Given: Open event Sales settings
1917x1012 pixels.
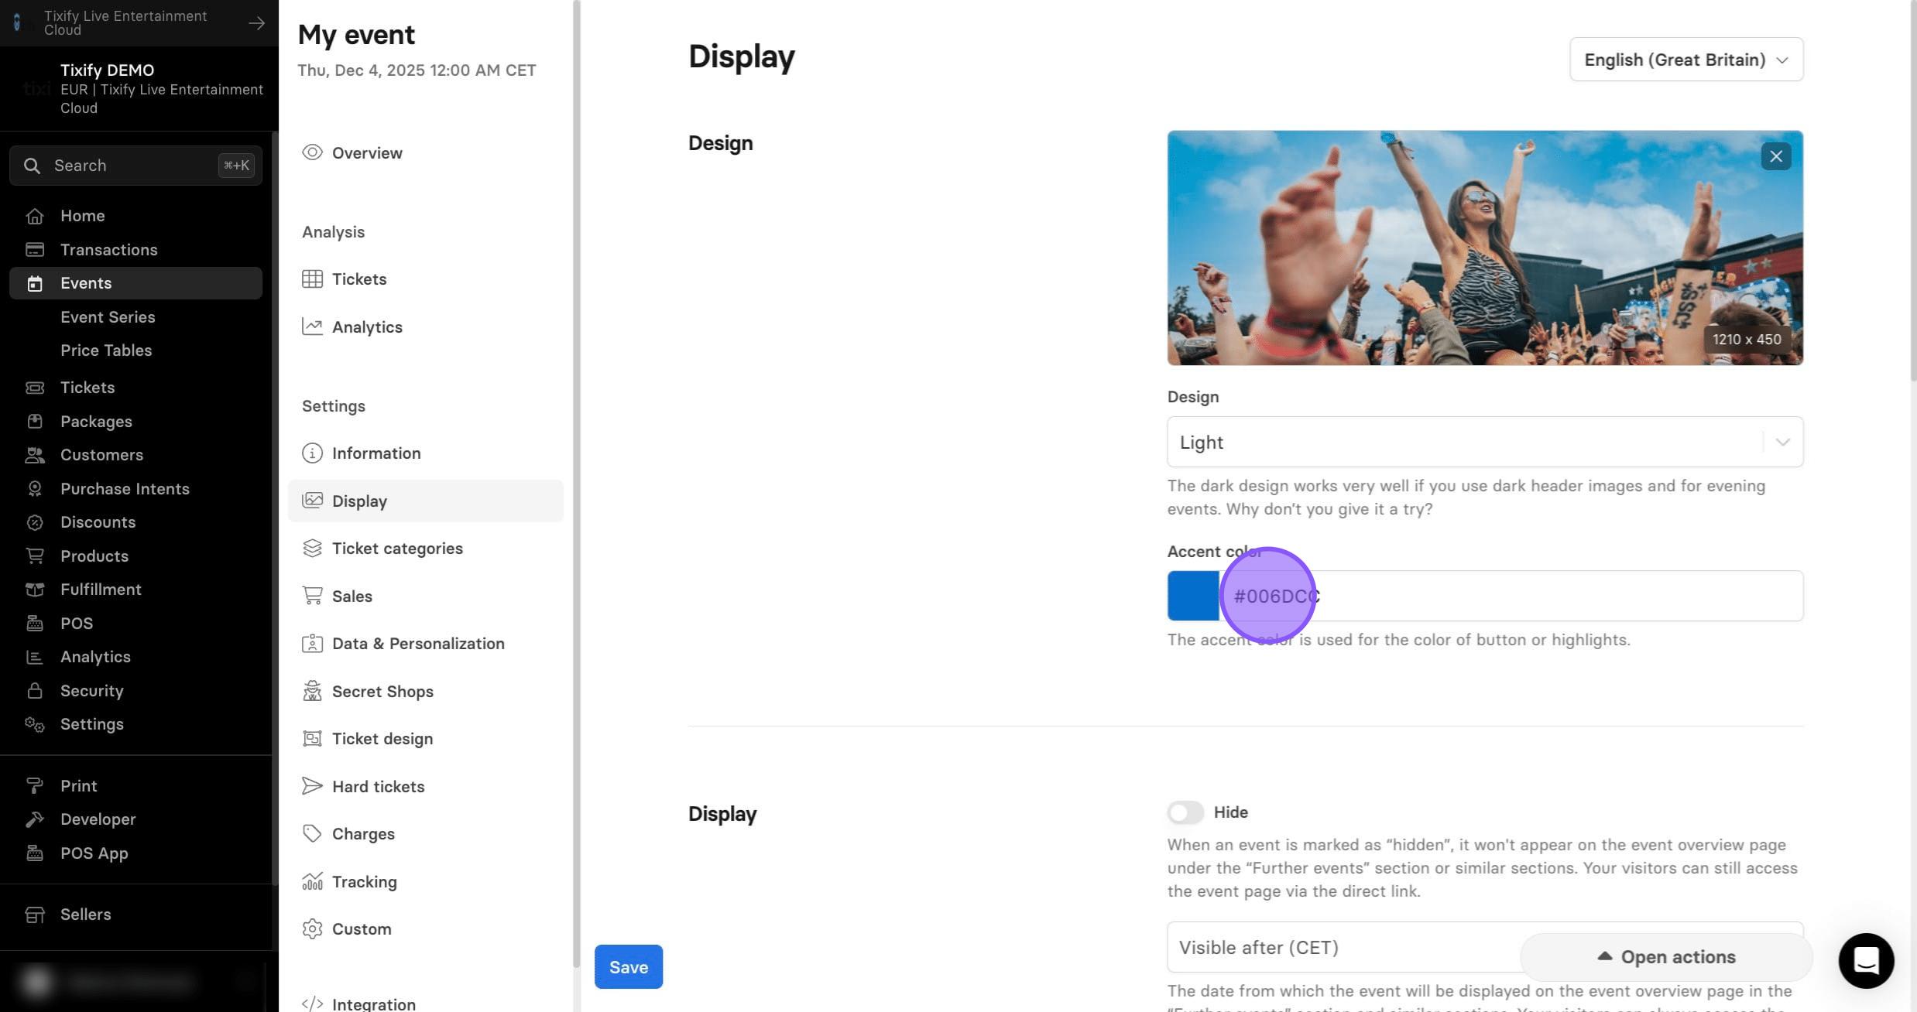Looking at the screenshot, I should pyautogui.click(x=425, y=597).
